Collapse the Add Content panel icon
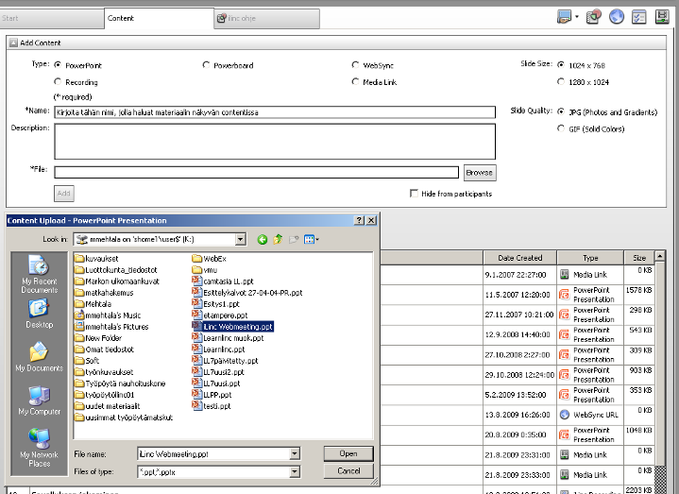This screenshot has width=679, height=494. (x=13, y=43)
